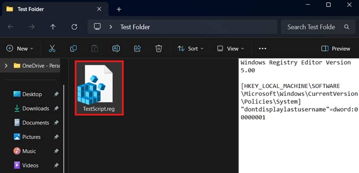Click the Rename icon in toolbar

point(116,48)
